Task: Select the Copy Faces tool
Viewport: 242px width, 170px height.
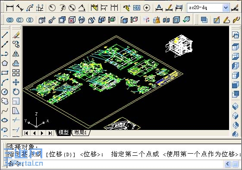Action: pyautogui.click(x=102, y=20)
